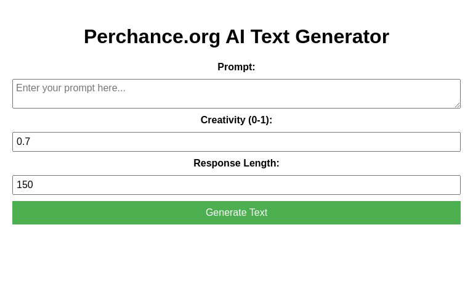The width and height of the screenshot is (473, 296).
Task: Select the field containing 150
Action: pos(236,185)
